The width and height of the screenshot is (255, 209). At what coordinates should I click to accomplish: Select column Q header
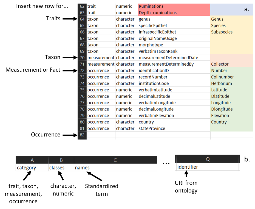click(207, 159)
